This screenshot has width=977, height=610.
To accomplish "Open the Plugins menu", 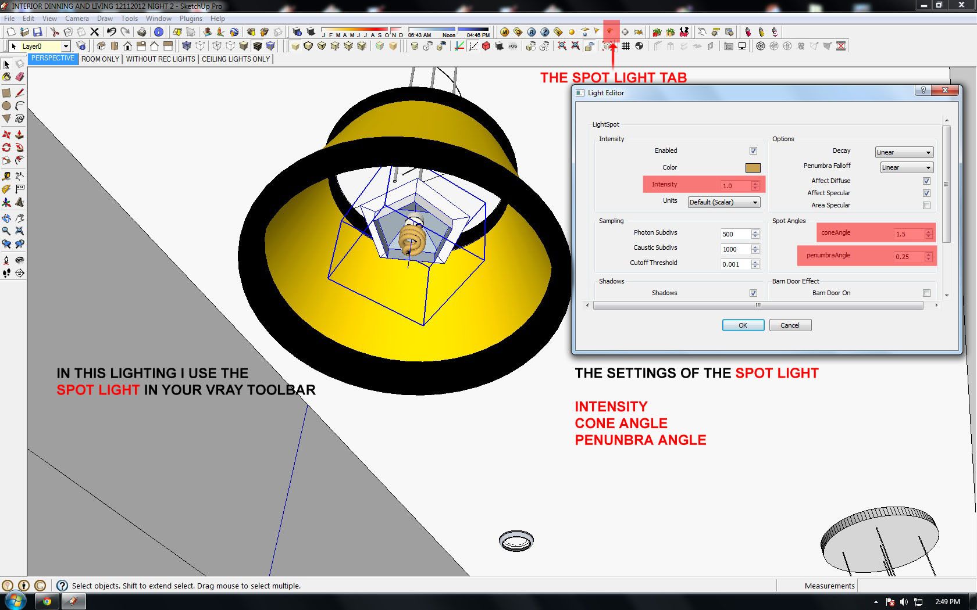I will [191, 19].
